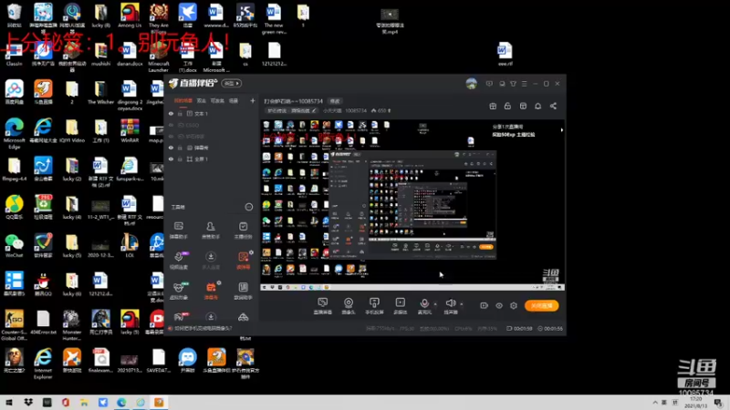Open the WinRAR desktop shortcut

(130, 131)
